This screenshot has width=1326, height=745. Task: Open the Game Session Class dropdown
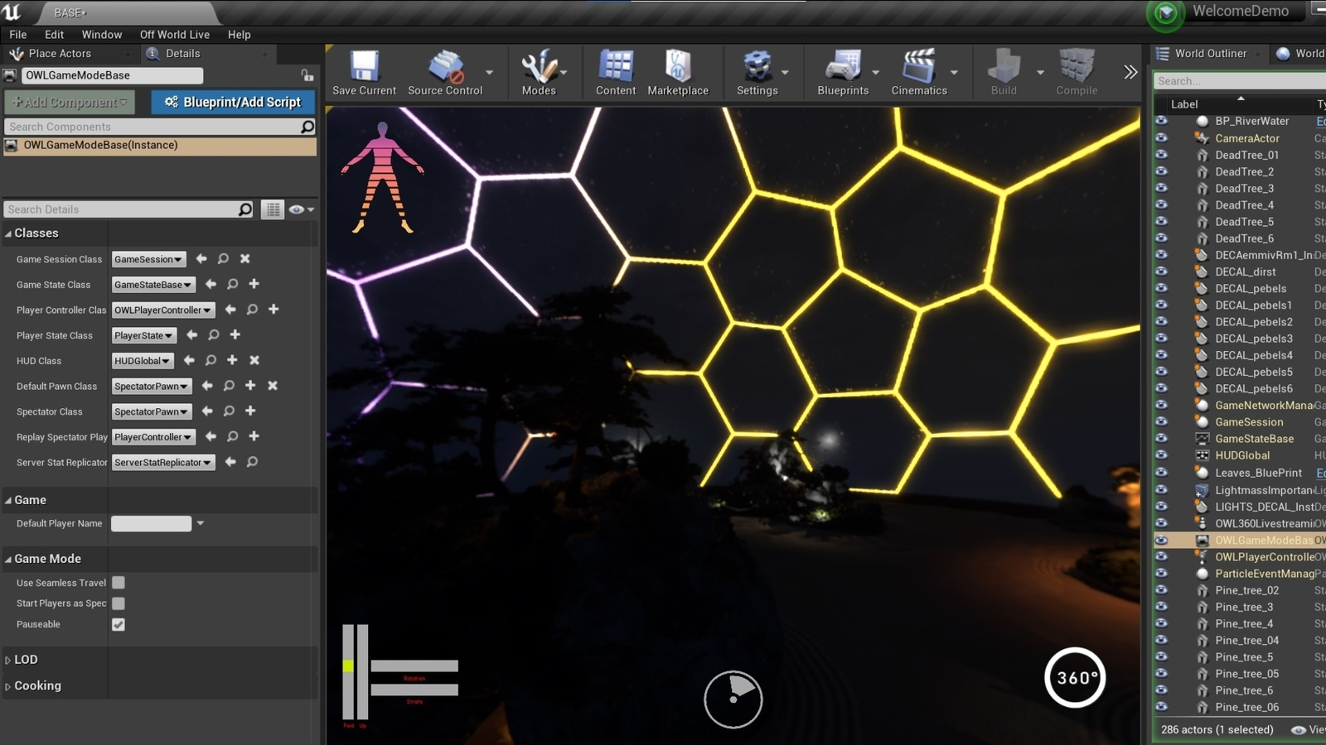pos(149,259)
